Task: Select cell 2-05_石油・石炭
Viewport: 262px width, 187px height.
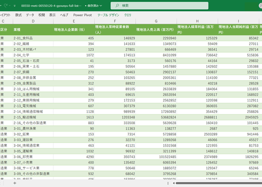Action: [x=33, y=61]
